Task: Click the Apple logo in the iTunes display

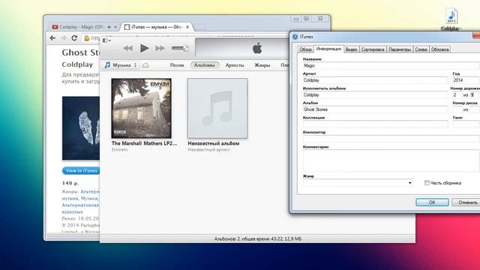Action: pos(257,48)
